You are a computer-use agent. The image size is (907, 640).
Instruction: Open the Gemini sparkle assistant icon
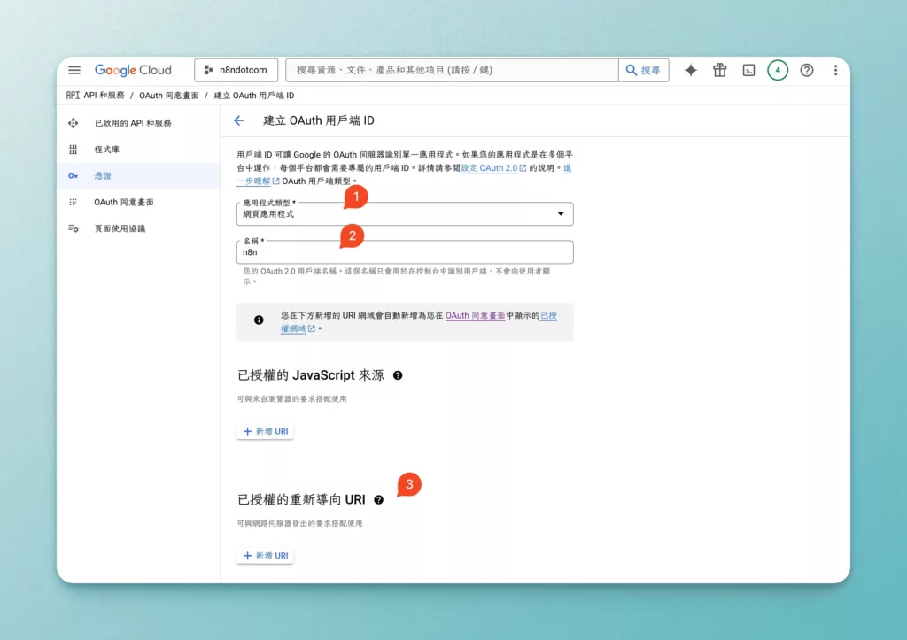coord(691,70)
